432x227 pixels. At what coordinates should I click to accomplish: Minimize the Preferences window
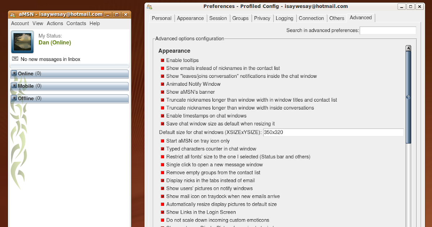point(401,6)
